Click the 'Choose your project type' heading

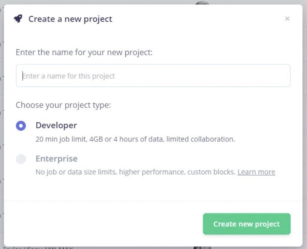click(63, 105)
